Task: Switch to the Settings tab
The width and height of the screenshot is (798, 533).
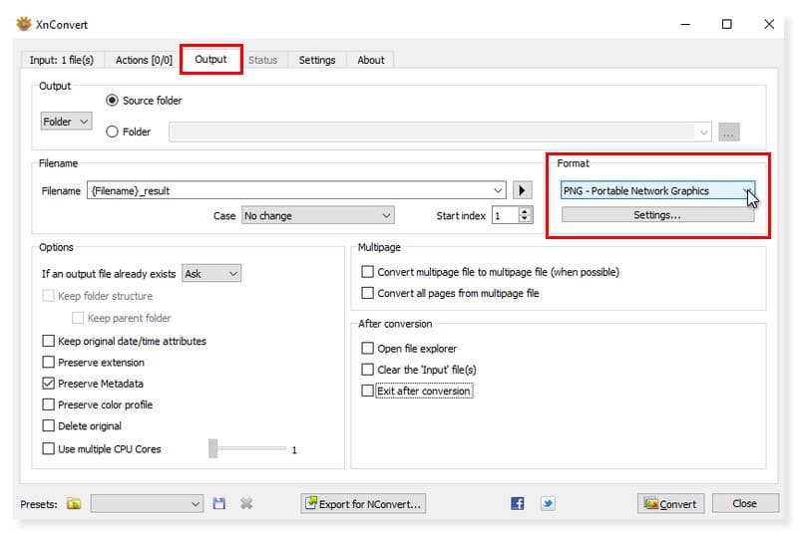Action: coord(317,60)
